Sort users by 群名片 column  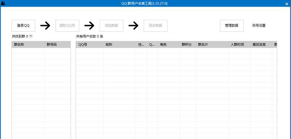[x=212, y=44]
